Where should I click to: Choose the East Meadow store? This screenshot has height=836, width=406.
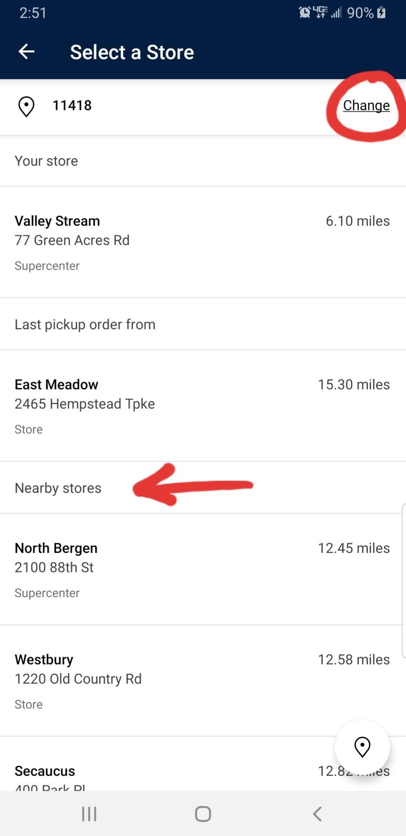coord(56,385)
